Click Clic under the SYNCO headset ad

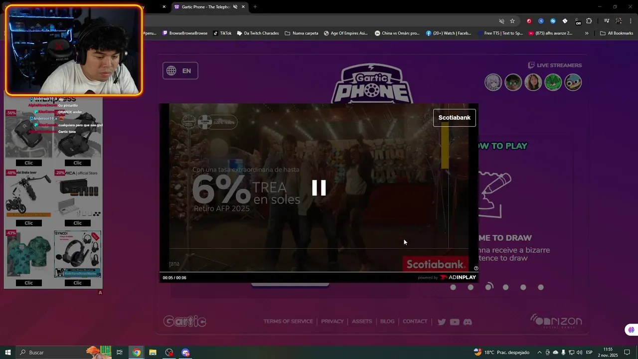[x=78, y=283]
